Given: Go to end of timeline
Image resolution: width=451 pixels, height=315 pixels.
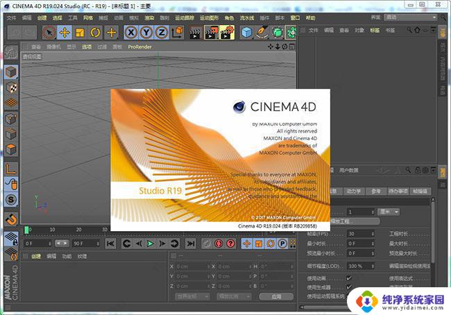Looking at the screenshot, I should (x=190, y=244).
